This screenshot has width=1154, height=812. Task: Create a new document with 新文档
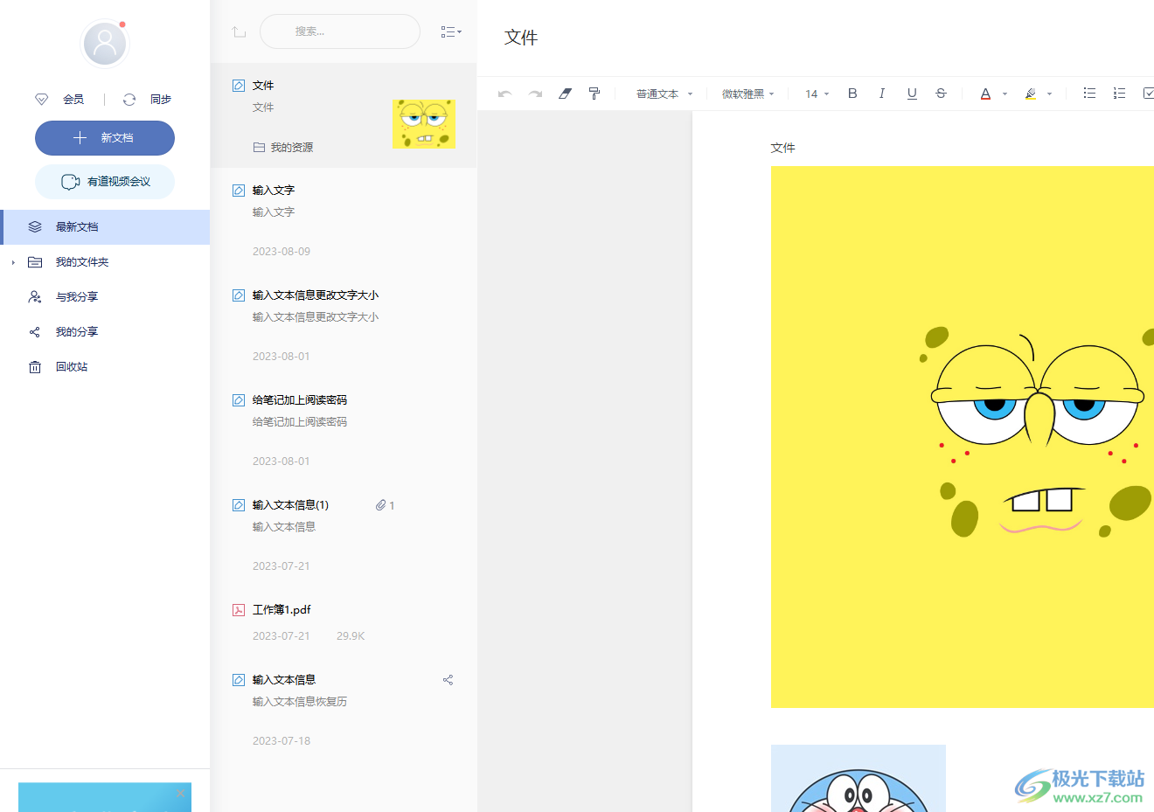coord(105,138)
